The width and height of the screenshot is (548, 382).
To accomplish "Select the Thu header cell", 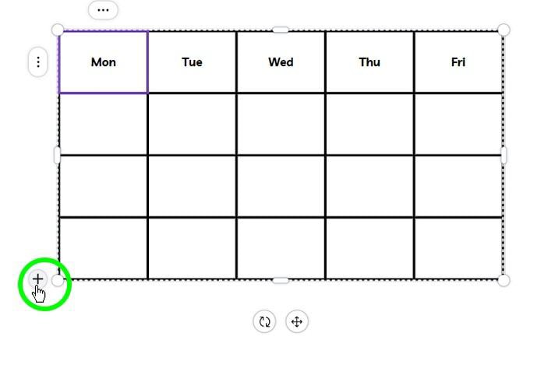I will tap(369, 62).
